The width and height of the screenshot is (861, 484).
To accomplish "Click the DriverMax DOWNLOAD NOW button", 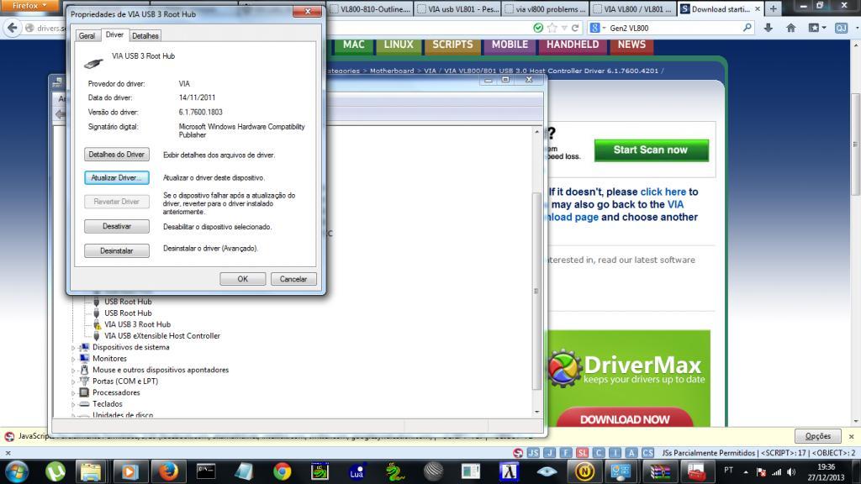I will pos(625,418).
